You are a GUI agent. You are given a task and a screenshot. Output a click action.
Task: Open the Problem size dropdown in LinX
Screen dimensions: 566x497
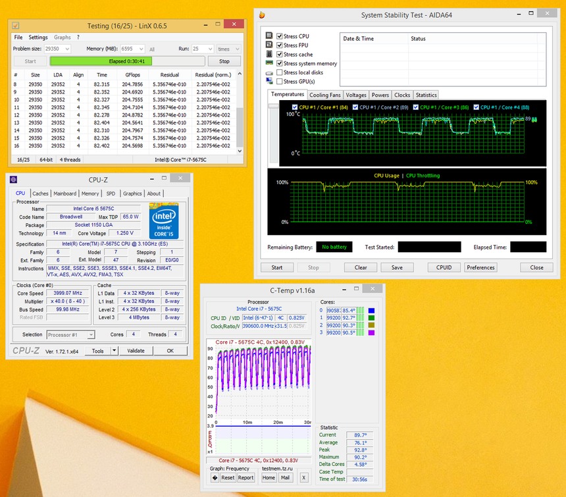[68, 48]
